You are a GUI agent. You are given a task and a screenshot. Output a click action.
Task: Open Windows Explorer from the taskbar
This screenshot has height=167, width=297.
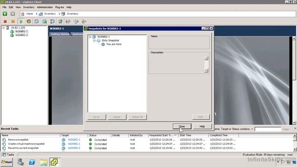[x=44, y=162]
